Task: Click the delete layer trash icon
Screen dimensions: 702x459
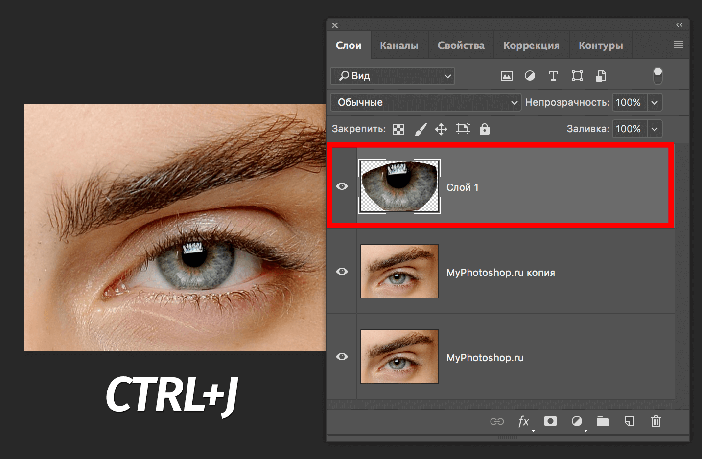Action: [655, 421]
